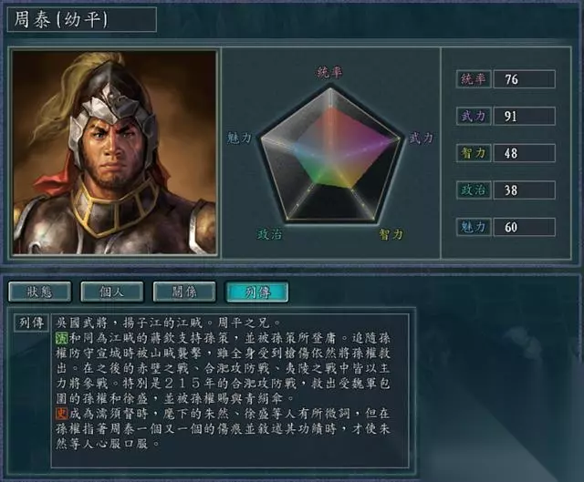
Task: Click the 列傳 heading label box
Action: (32, 323)
